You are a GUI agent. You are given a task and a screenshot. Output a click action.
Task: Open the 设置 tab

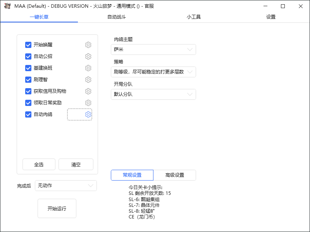point(271,17)
